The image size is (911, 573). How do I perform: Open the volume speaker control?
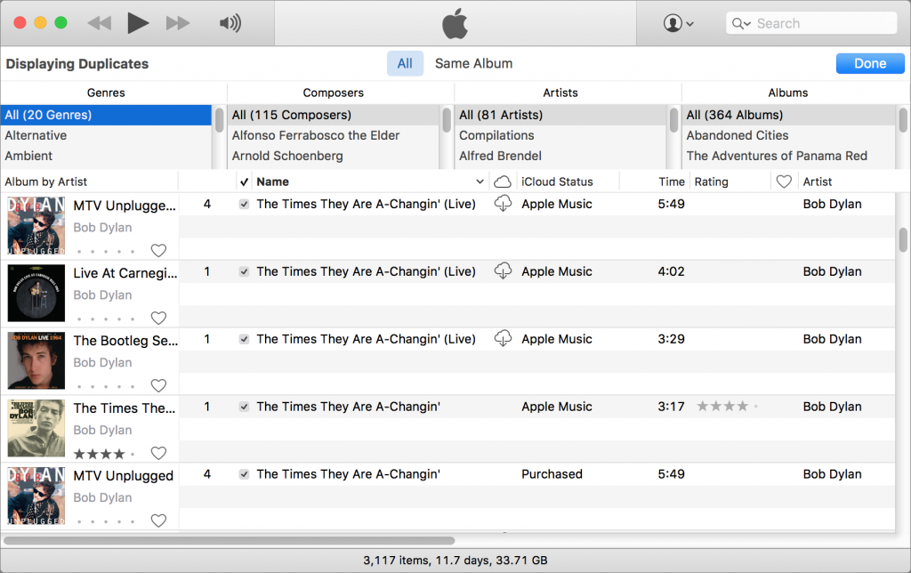(x=230, y=23)
